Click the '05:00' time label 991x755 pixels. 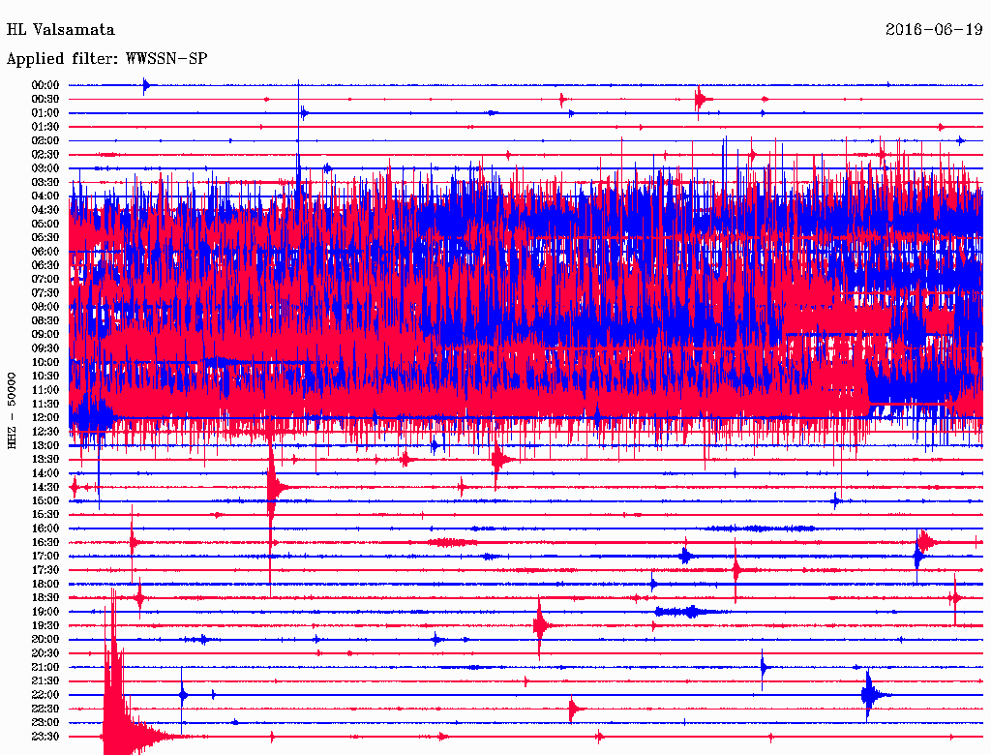45,224
